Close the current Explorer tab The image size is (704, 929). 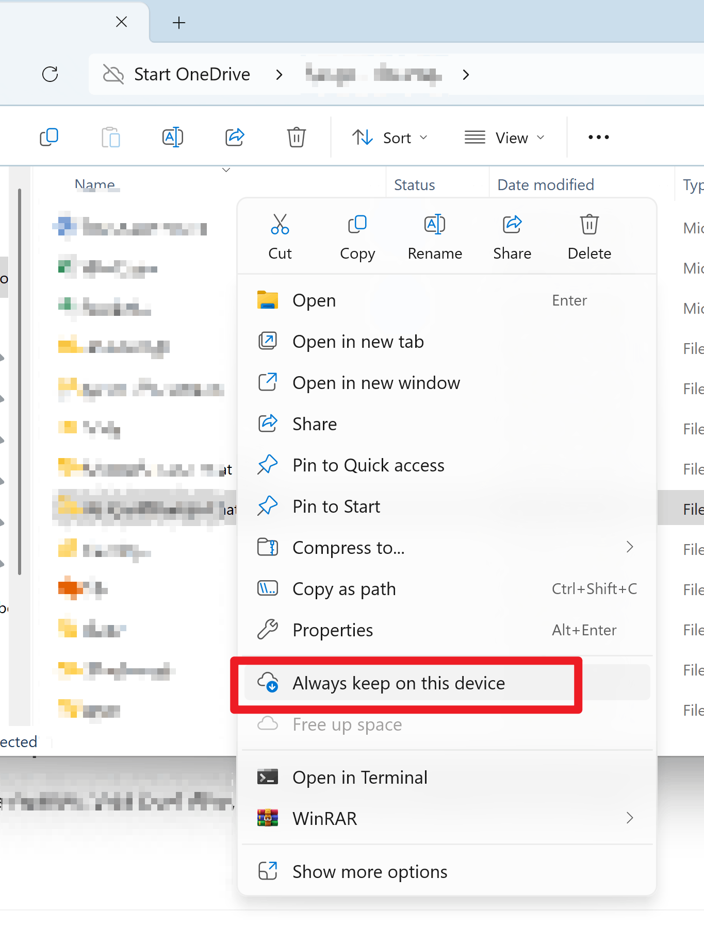[122, 22]
